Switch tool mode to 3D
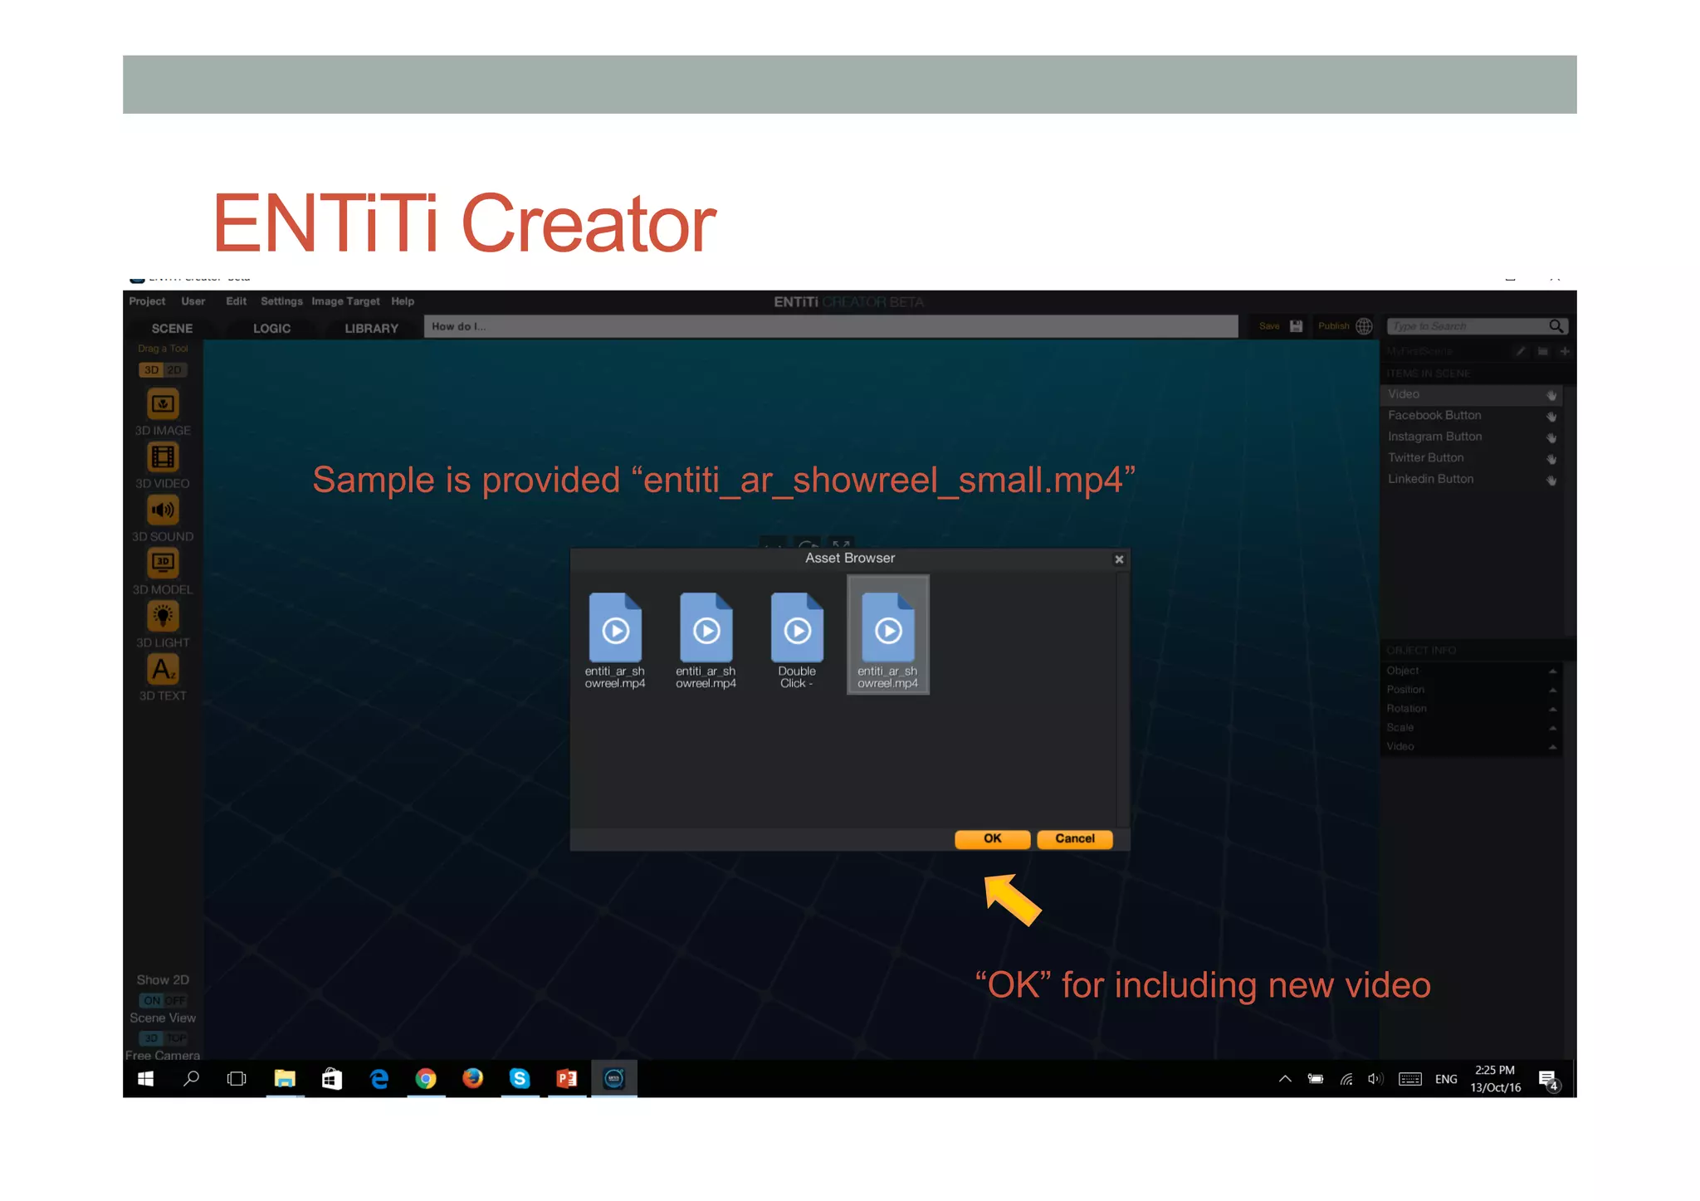This screenshot has height=1201, width=1700. pyautogui.click(x=151, y=370)
